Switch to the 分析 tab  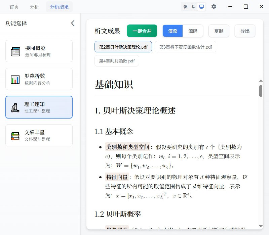pos(34,6)
